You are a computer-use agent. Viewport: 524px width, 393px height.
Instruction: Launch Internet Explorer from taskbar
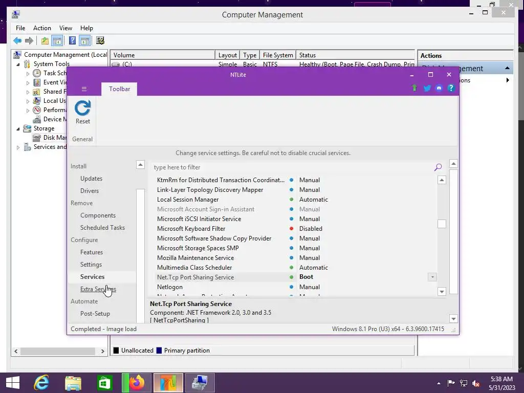coord(41,383)
